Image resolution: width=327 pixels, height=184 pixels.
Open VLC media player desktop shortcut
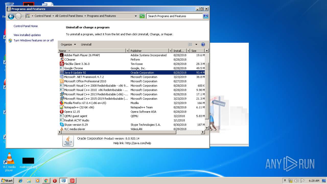(x=9, y=162)
